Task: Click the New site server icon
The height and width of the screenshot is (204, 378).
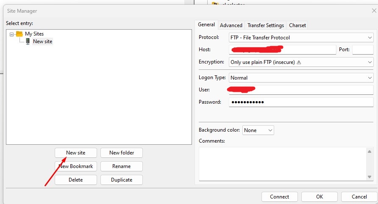Action: point(28,41)
